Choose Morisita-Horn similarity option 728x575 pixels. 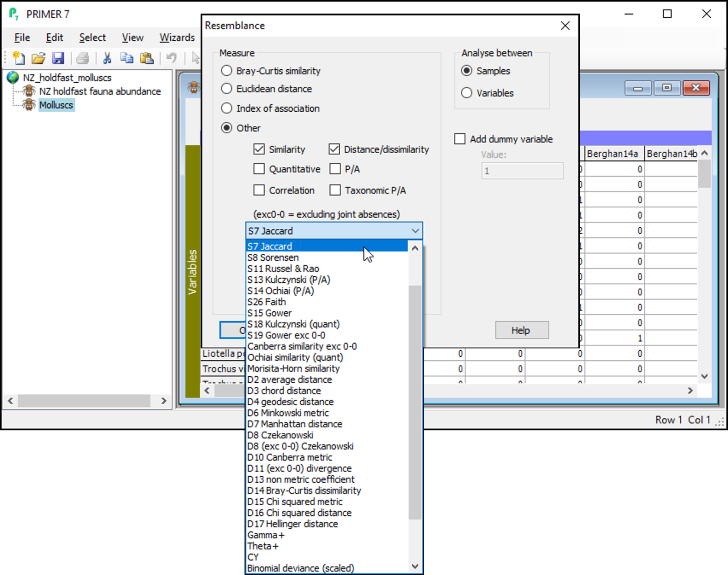[x=327, y=368]
